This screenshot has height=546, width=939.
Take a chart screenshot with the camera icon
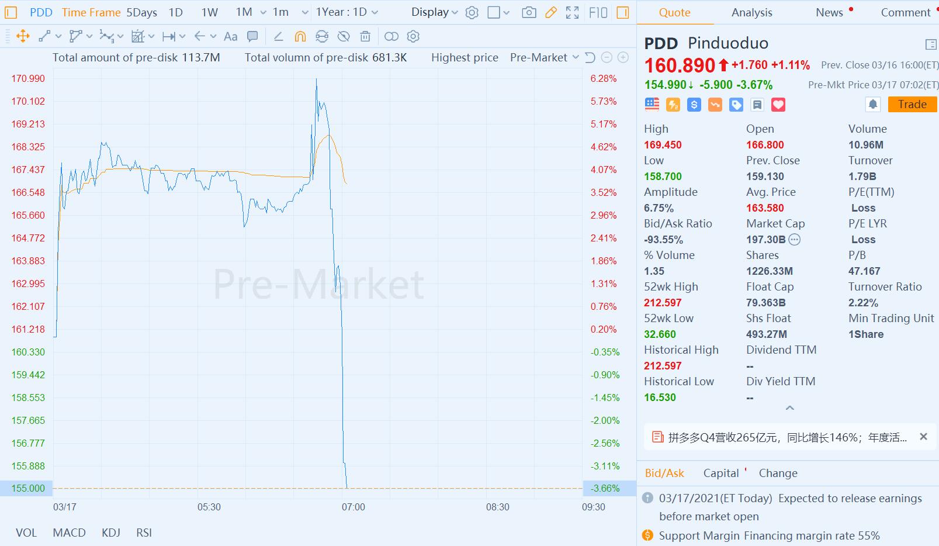click(529, 12)
